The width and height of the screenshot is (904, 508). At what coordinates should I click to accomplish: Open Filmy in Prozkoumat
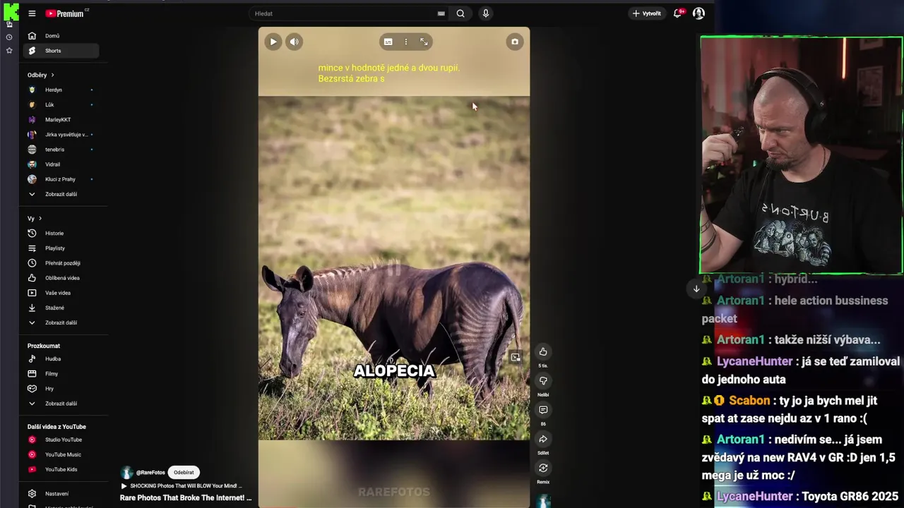(x=61, y=373)
